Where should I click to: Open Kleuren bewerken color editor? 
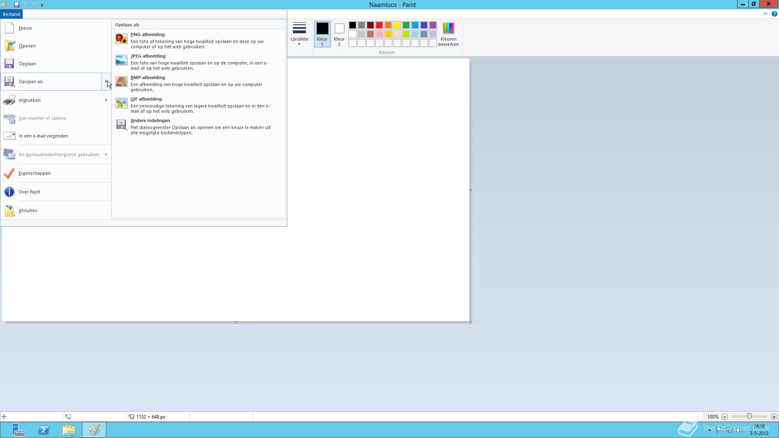pos(448,34)
